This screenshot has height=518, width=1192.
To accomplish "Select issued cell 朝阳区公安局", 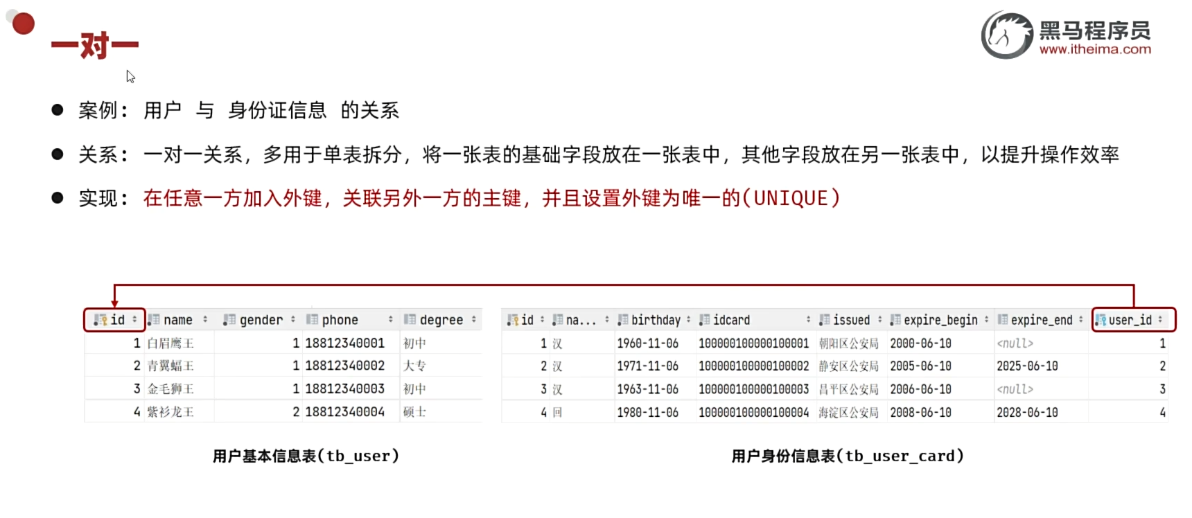I will coord(848,343).
